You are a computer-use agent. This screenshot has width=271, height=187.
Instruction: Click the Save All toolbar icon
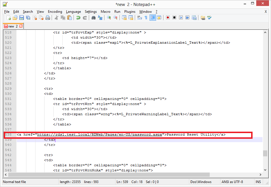tap(28, 18)
